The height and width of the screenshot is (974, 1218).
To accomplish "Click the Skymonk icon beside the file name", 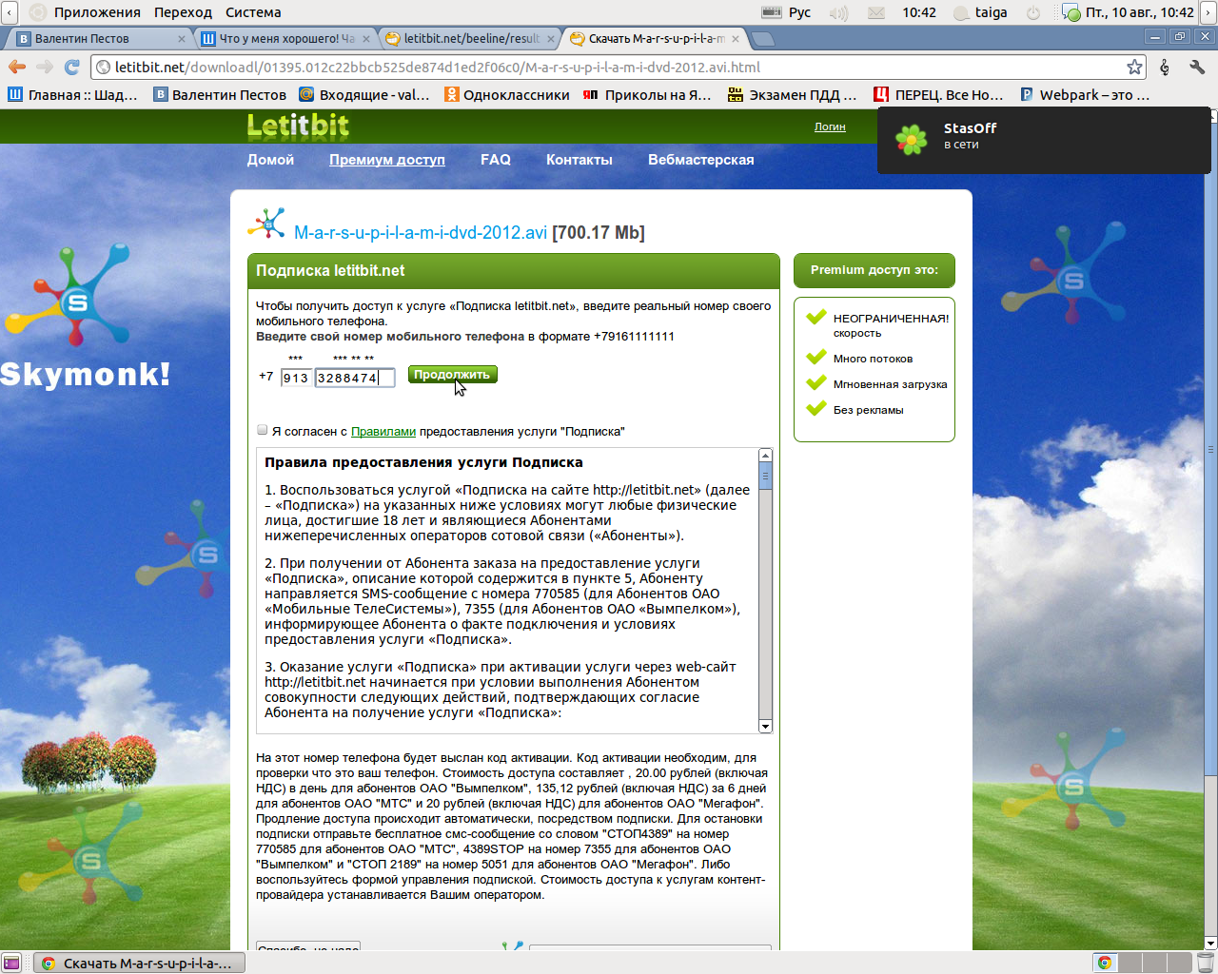I will pyautogui.click(x=266, y=224).
